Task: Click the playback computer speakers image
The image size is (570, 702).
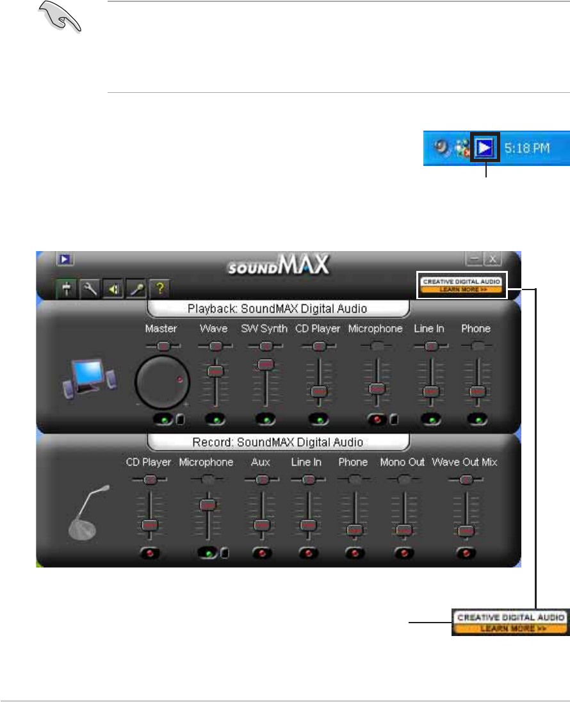Action: click(89, 379)
